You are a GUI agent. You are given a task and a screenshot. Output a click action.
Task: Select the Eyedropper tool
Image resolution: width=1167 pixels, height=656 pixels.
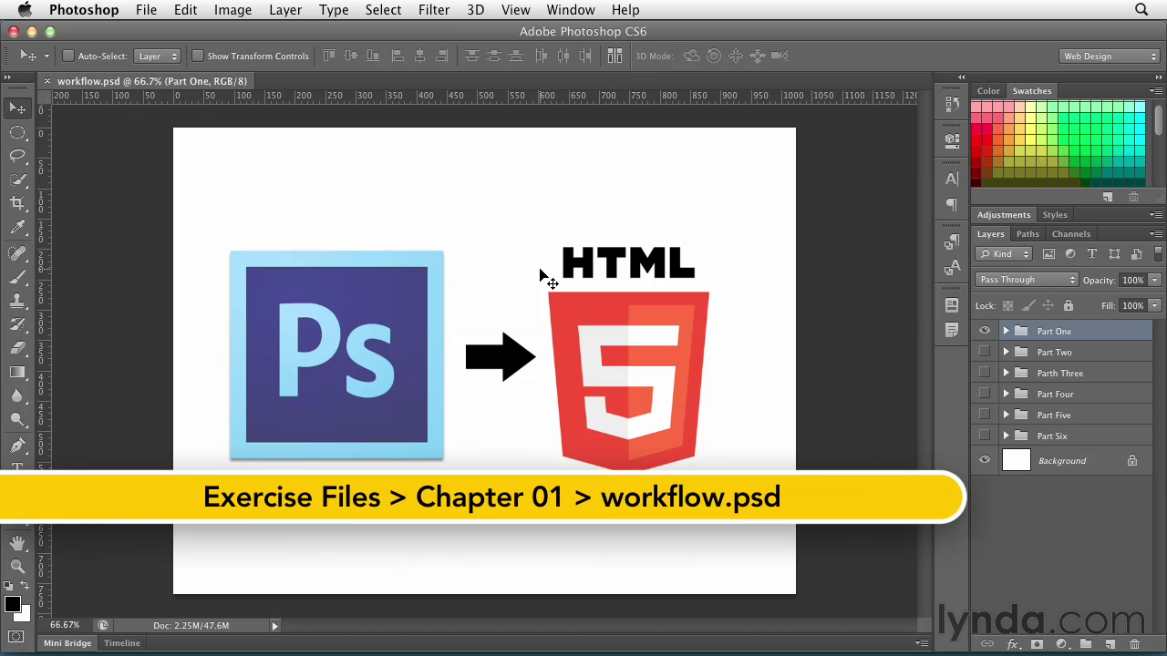[x=17, y=228]
